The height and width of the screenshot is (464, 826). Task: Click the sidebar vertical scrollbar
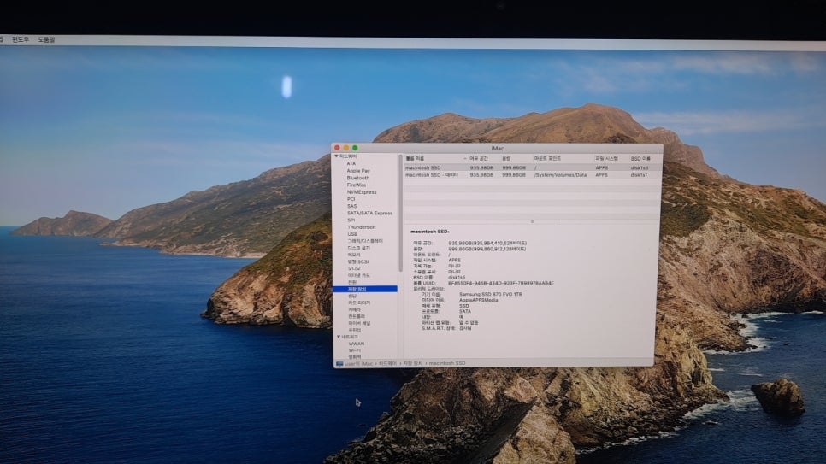tap(400, 213)
